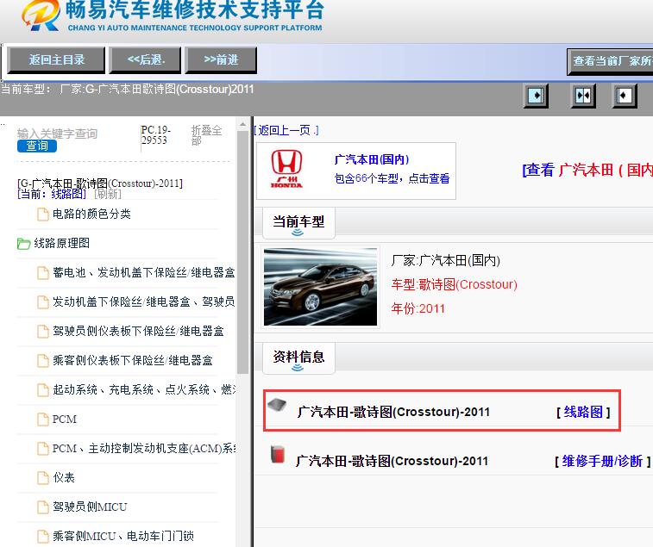Screen dimensions: 653x547
Task: Open 乘客侧MICU、电动车门门锁 item
Action: 123,536
